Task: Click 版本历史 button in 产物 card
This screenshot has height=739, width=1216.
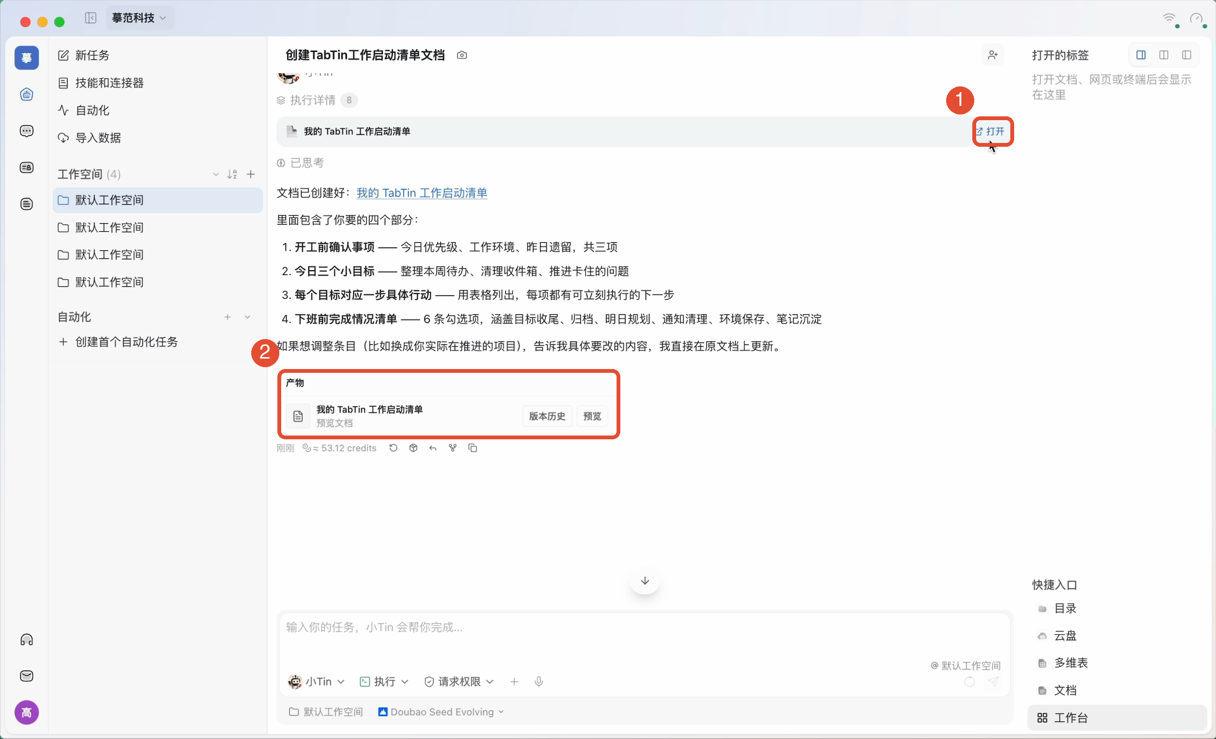Action: 547,417
